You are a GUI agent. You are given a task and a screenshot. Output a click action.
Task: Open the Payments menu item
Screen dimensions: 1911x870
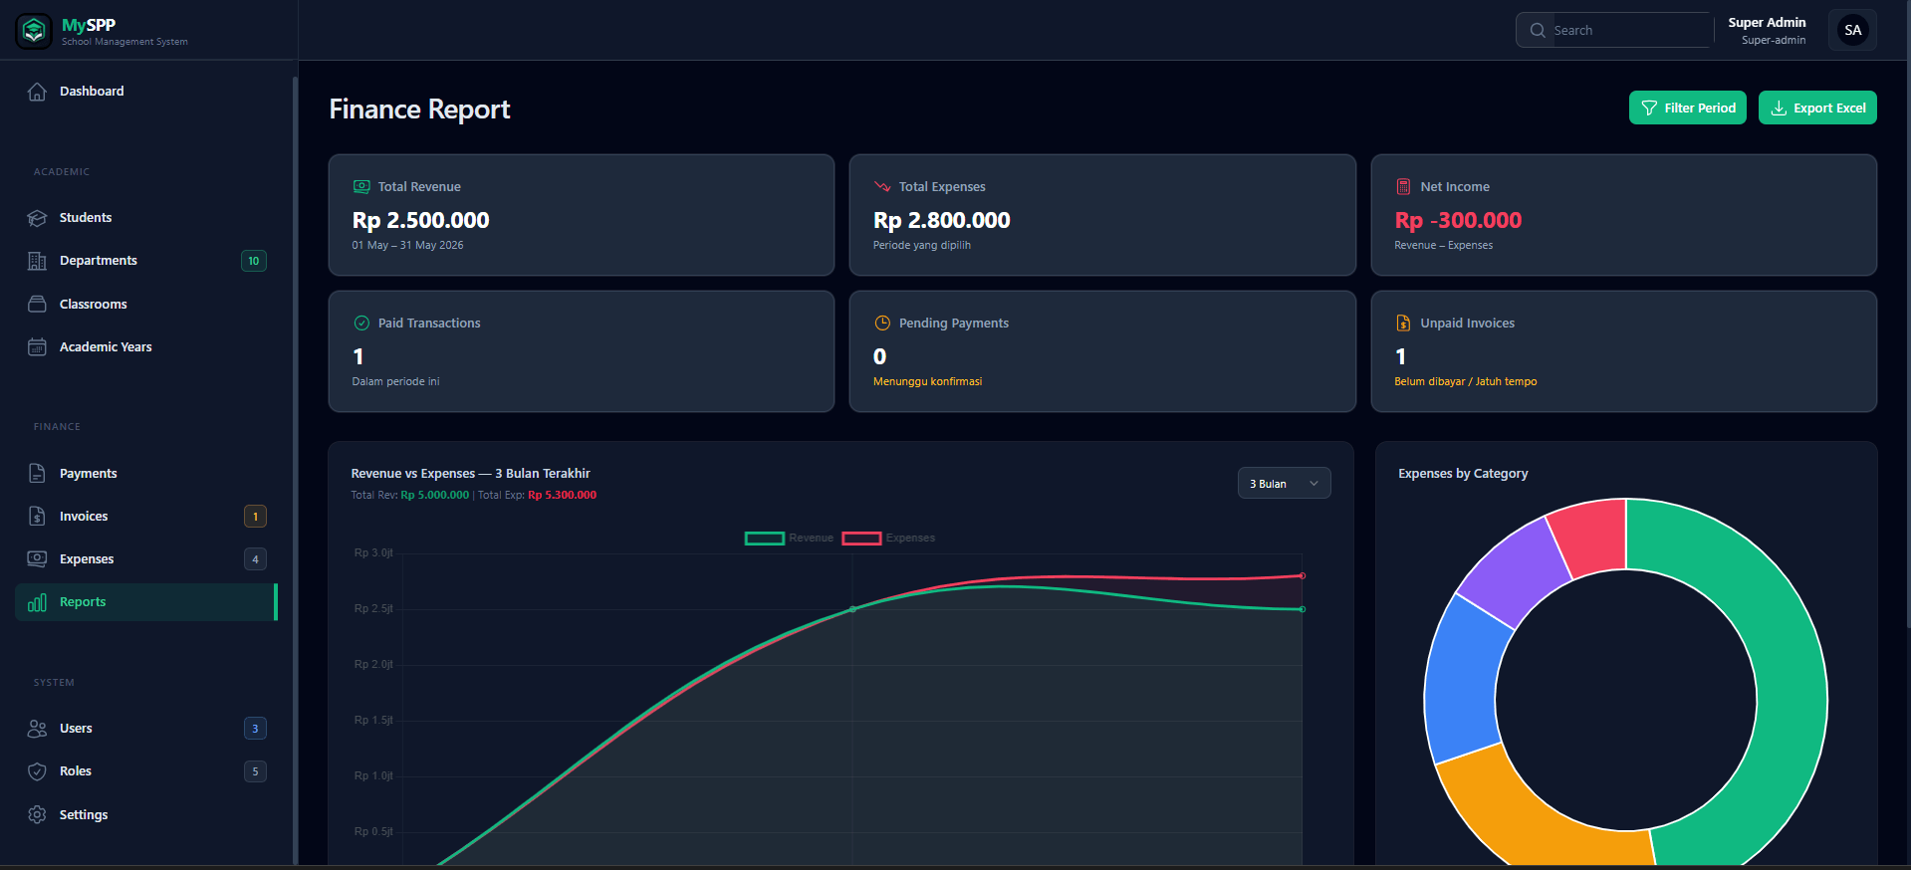pos(146,473)
